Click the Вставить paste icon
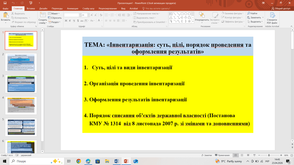This screenshot has height=165, width=294. click(5, 16)
